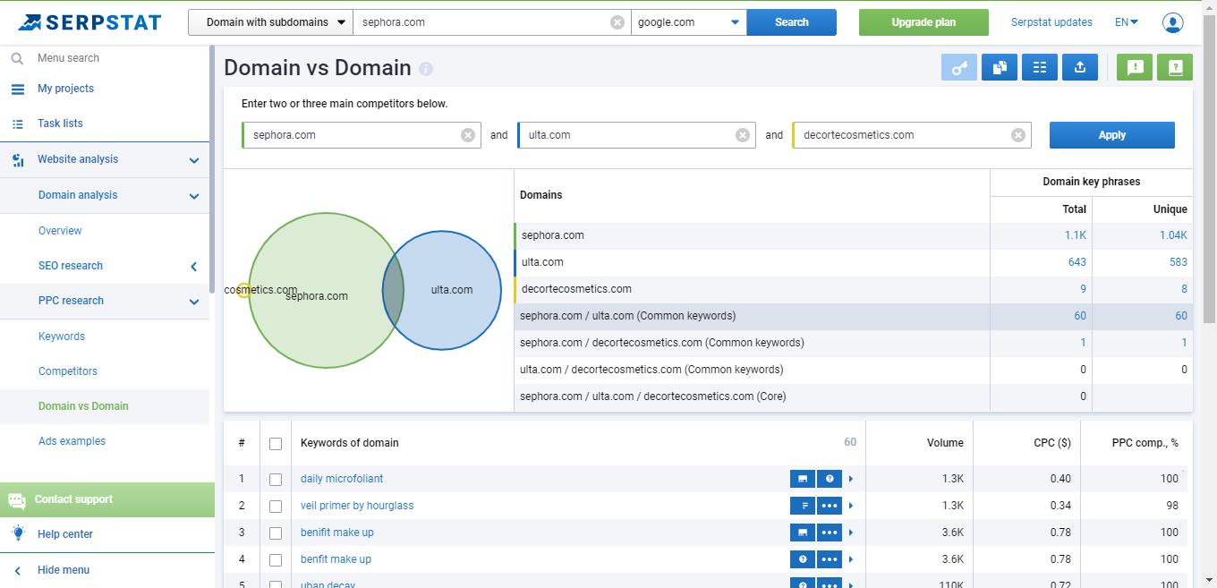
Task: Click the blue Search button
Action: [792, 22]
